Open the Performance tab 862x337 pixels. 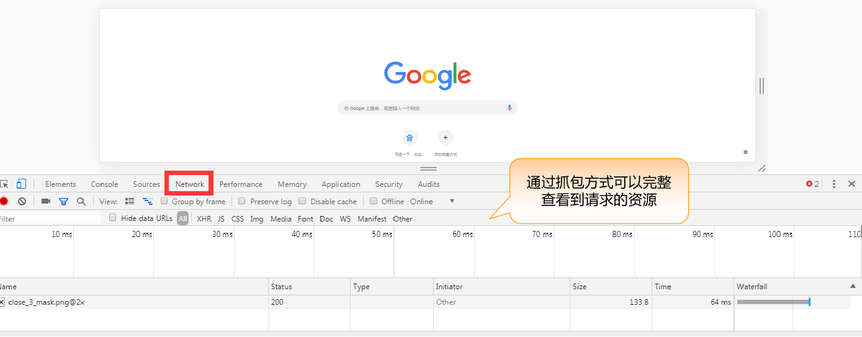click(241, 184)
